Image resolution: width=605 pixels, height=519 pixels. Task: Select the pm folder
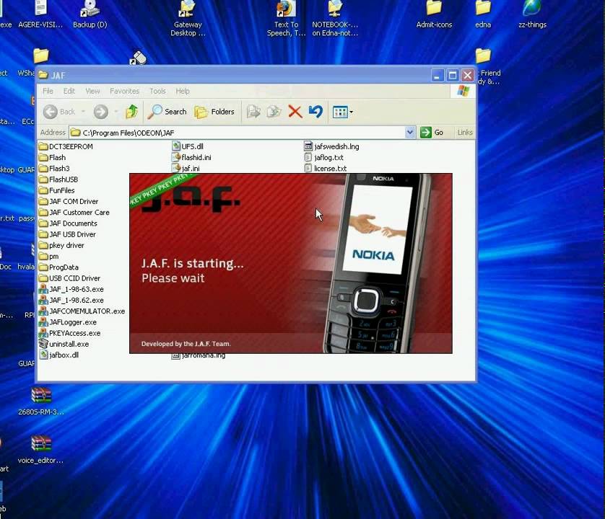(x=48, y=256)
